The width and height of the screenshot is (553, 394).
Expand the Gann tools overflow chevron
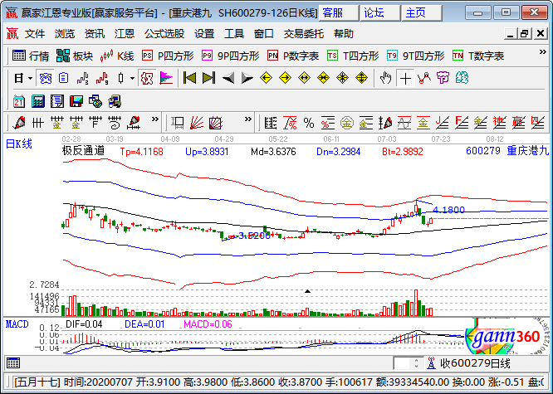coord(248,119)
